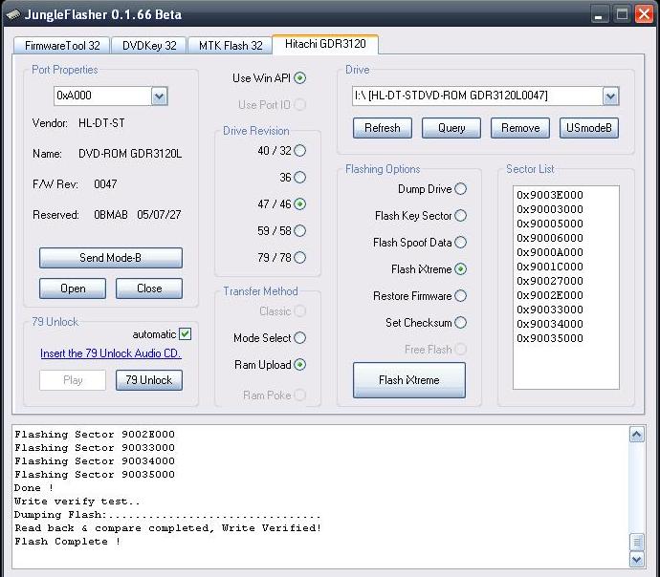Click 'Flashing Sector 9002E000' log line
Screen dimensions: 660x577
pos(95,435)
